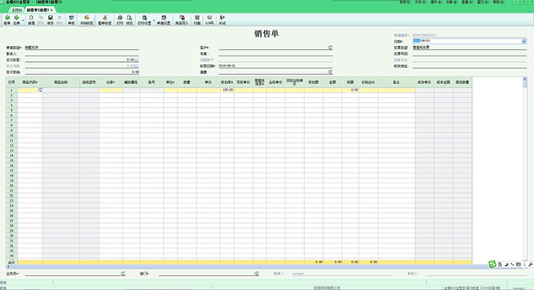The width and height of the screenshot is (534, 290).
Task: Click the 发票号码 input field
Action: pos(469,53)
